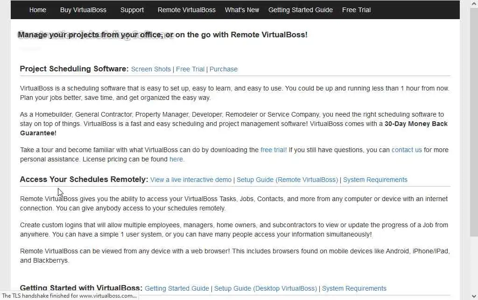Go to Buy VirtualBoss page
The width and height of the screenshot is (478, 300).
pyautogui.click(x=83, y=10)
